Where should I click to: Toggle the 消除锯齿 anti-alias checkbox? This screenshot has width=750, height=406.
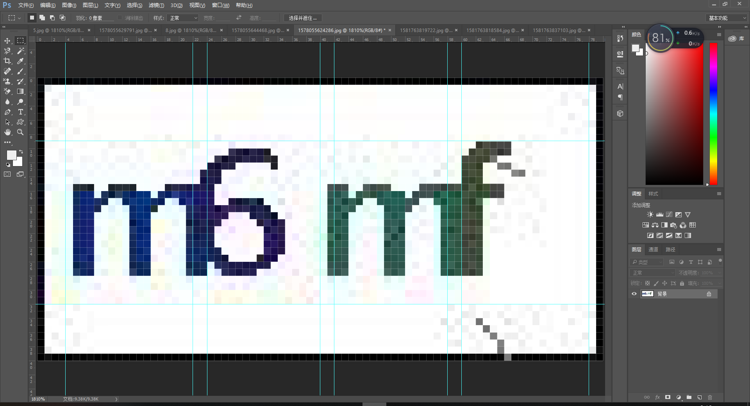coord(120,18)
